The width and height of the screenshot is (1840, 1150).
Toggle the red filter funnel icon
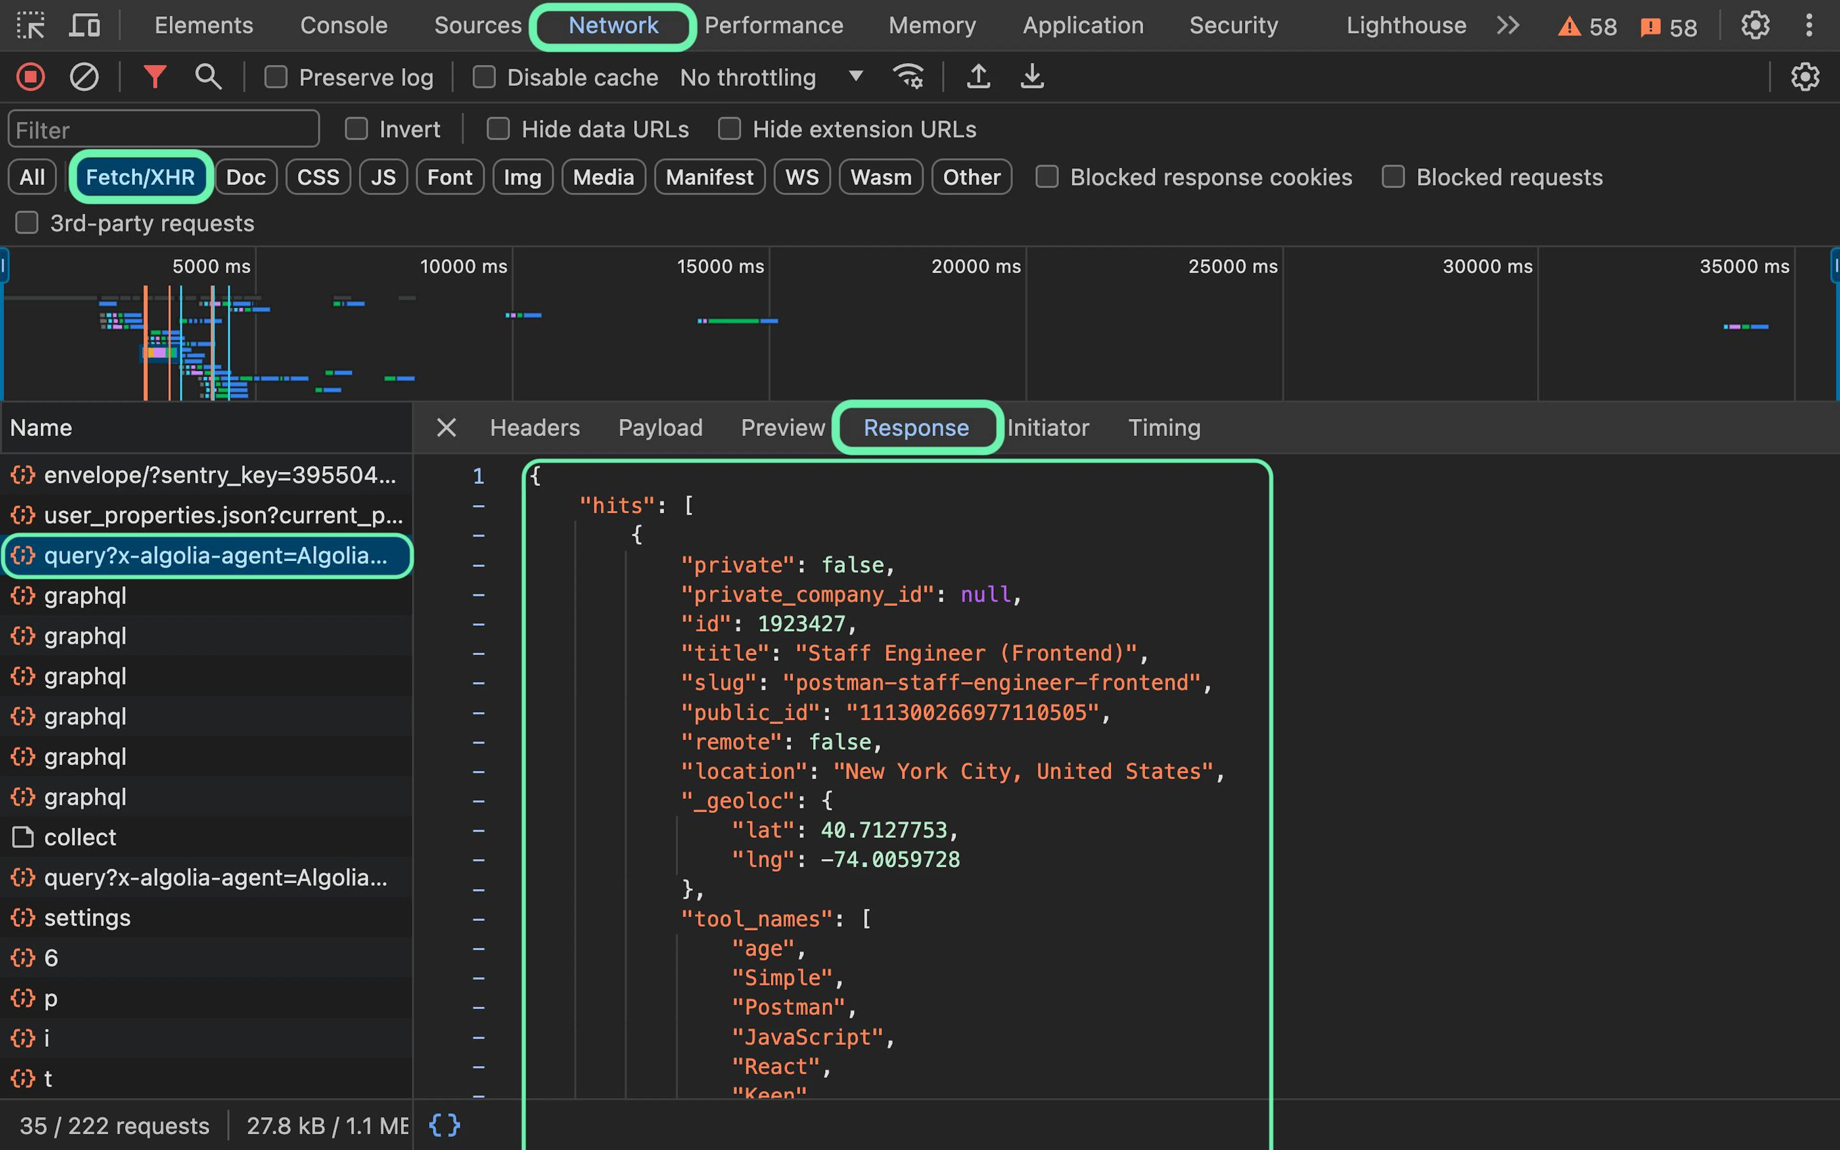point(154,77)
